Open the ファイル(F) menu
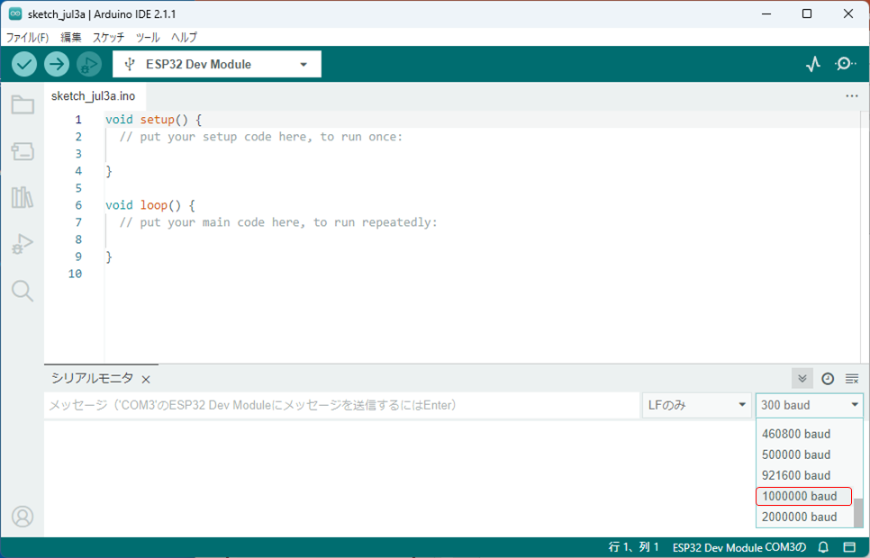 pyautogui.click(x=27, y=37)
